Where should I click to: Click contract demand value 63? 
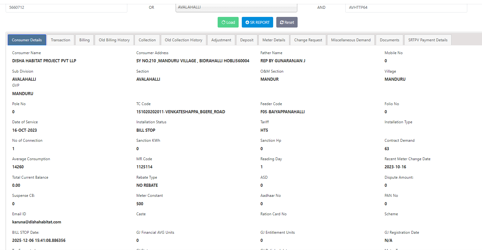[387, 149]
